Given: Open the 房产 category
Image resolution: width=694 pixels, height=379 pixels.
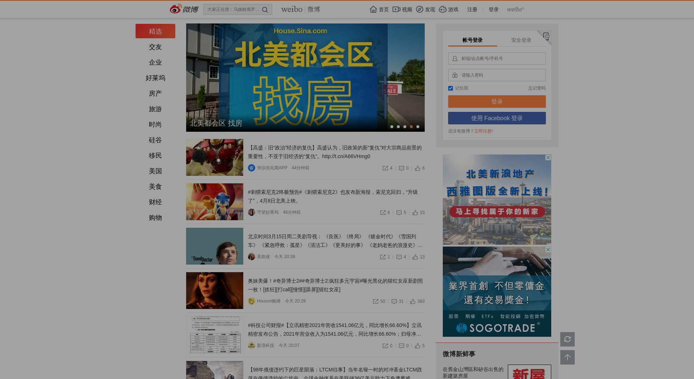Looking at the screenshot, I should pyautogui.click(x=155, y=93).
